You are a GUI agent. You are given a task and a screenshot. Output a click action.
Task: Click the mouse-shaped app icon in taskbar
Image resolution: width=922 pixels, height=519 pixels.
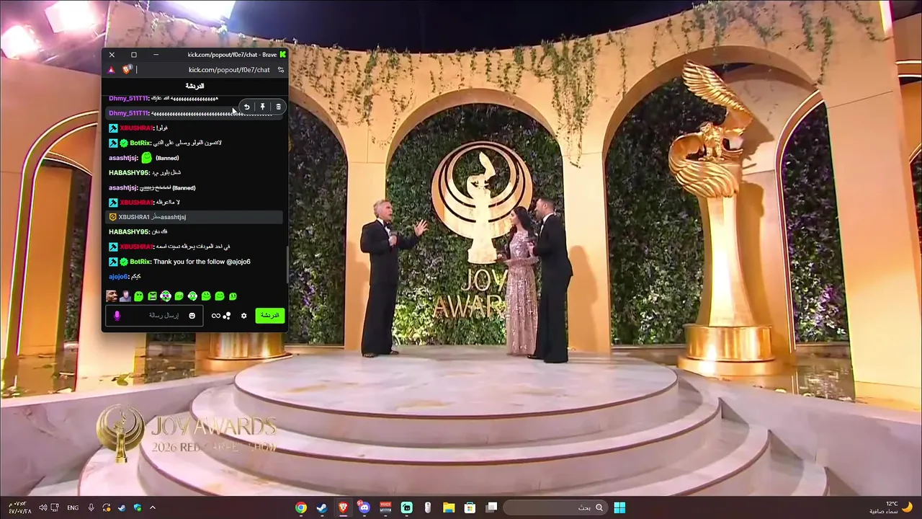click(x=428, y=507)
